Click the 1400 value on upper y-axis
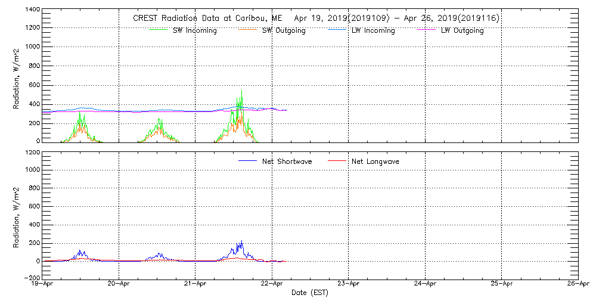 32,10
